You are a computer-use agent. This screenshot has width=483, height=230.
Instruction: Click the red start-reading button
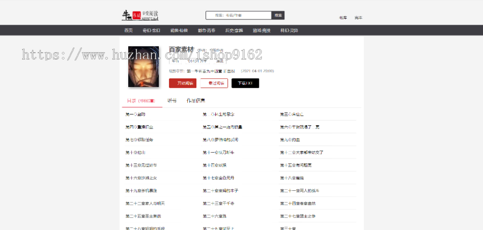[182, 83]
